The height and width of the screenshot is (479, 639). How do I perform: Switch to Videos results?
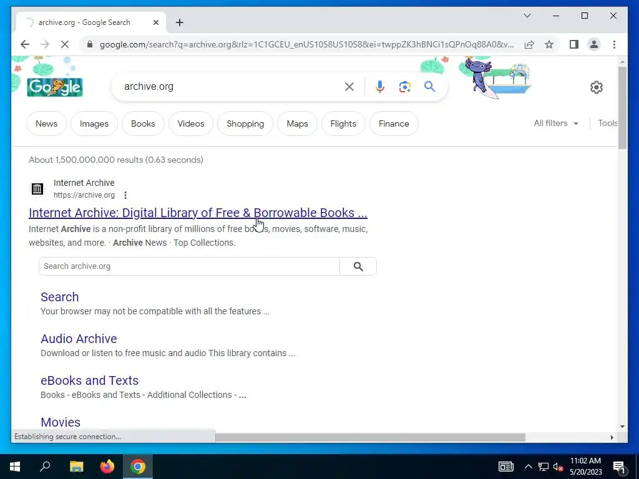tap(191, 124)
